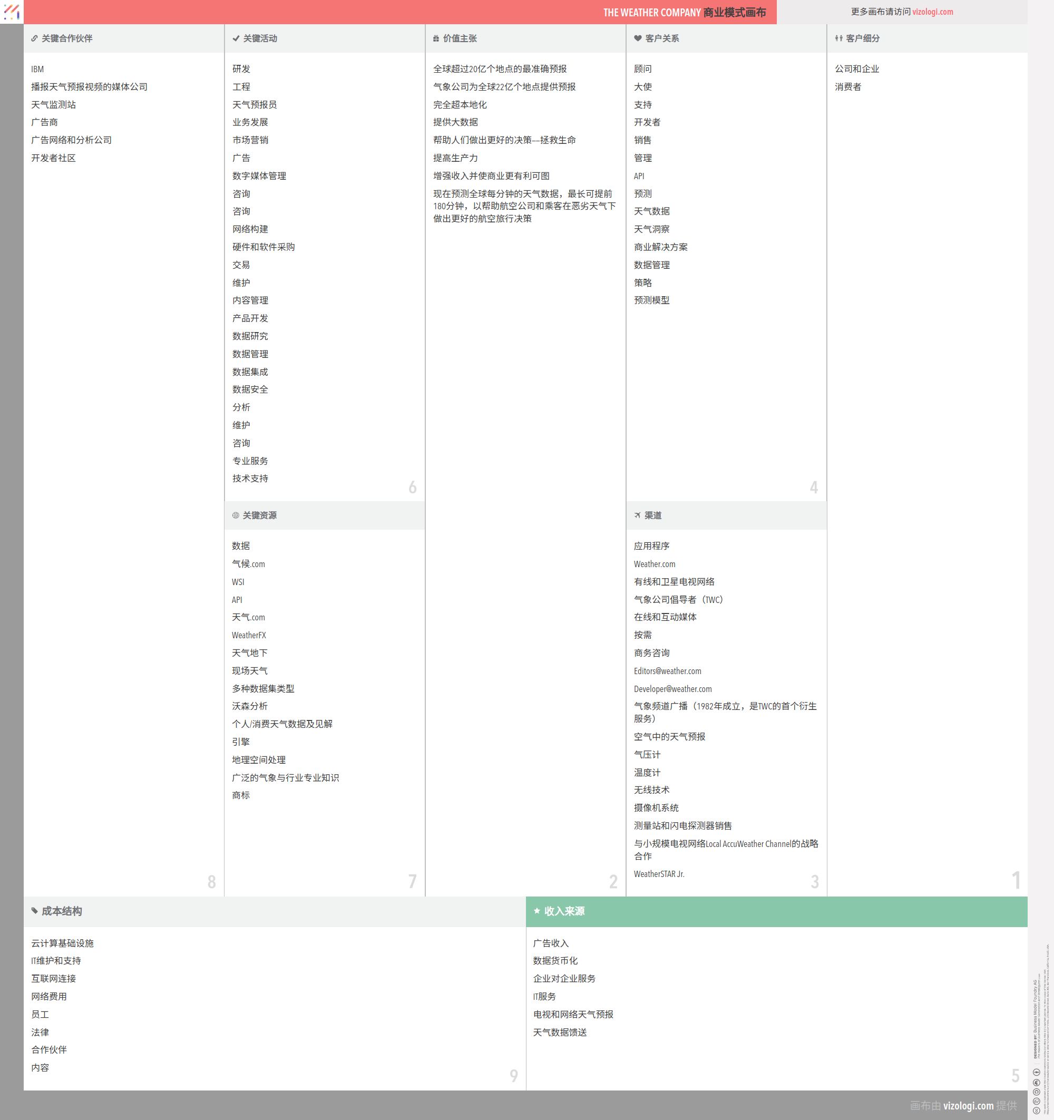Open the vizologi.com link in top header
This screenshot has width=1054, height=1120.
[x=932, y=12]
